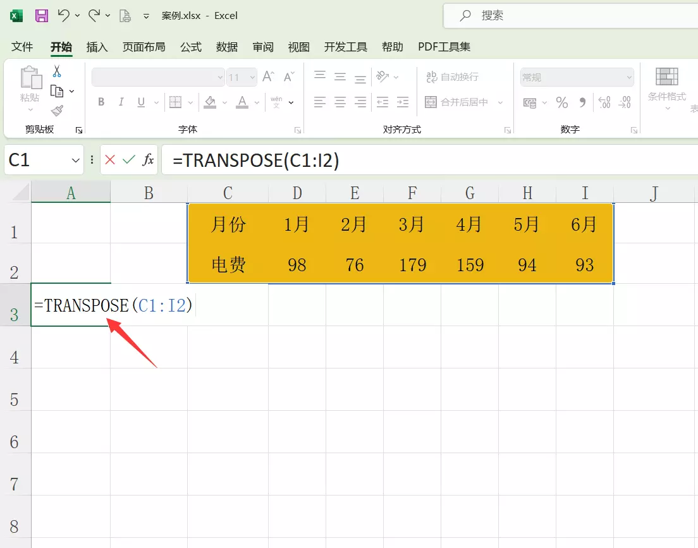Click the text Orientation icon

383,76
